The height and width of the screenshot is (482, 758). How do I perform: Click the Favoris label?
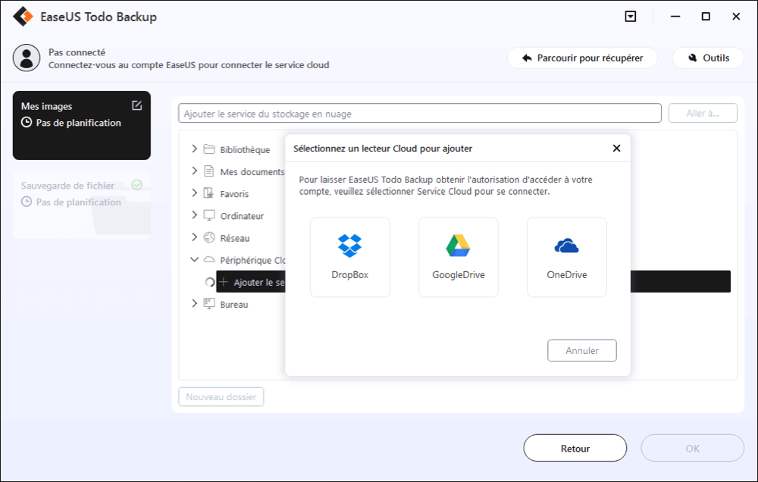(234, 194)
